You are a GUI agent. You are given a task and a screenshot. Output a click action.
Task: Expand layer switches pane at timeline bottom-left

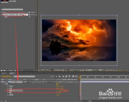pyautogui.click(x=2, y=101)
